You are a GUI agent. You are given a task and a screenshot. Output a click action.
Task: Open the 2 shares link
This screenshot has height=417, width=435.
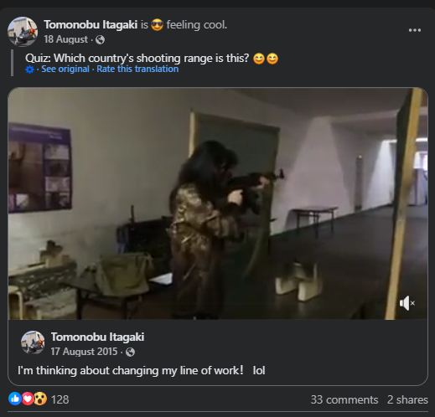407,399
